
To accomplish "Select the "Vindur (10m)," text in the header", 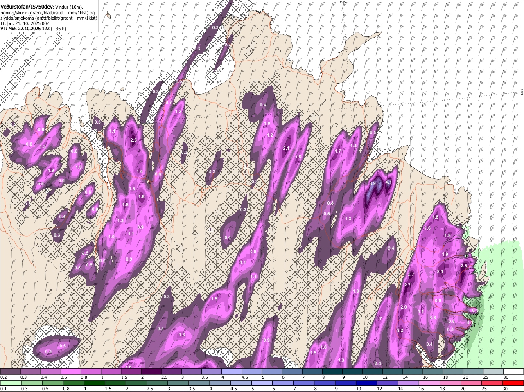I will click(x=69, y=7).
